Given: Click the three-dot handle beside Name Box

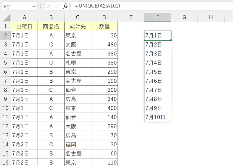Looking at the screenshot, I should [x=41, y=6].
